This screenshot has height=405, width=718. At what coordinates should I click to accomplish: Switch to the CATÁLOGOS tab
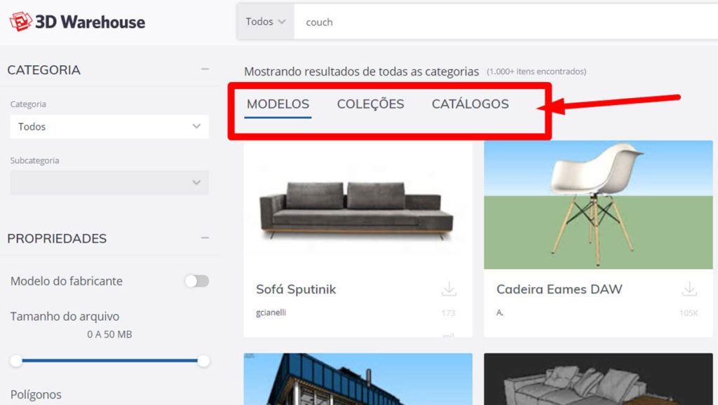coord(470,104)
